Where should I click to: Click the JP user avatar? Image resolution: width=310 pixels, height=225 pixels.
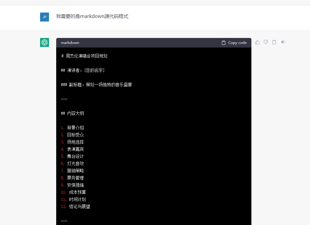(x=45, y=17)
